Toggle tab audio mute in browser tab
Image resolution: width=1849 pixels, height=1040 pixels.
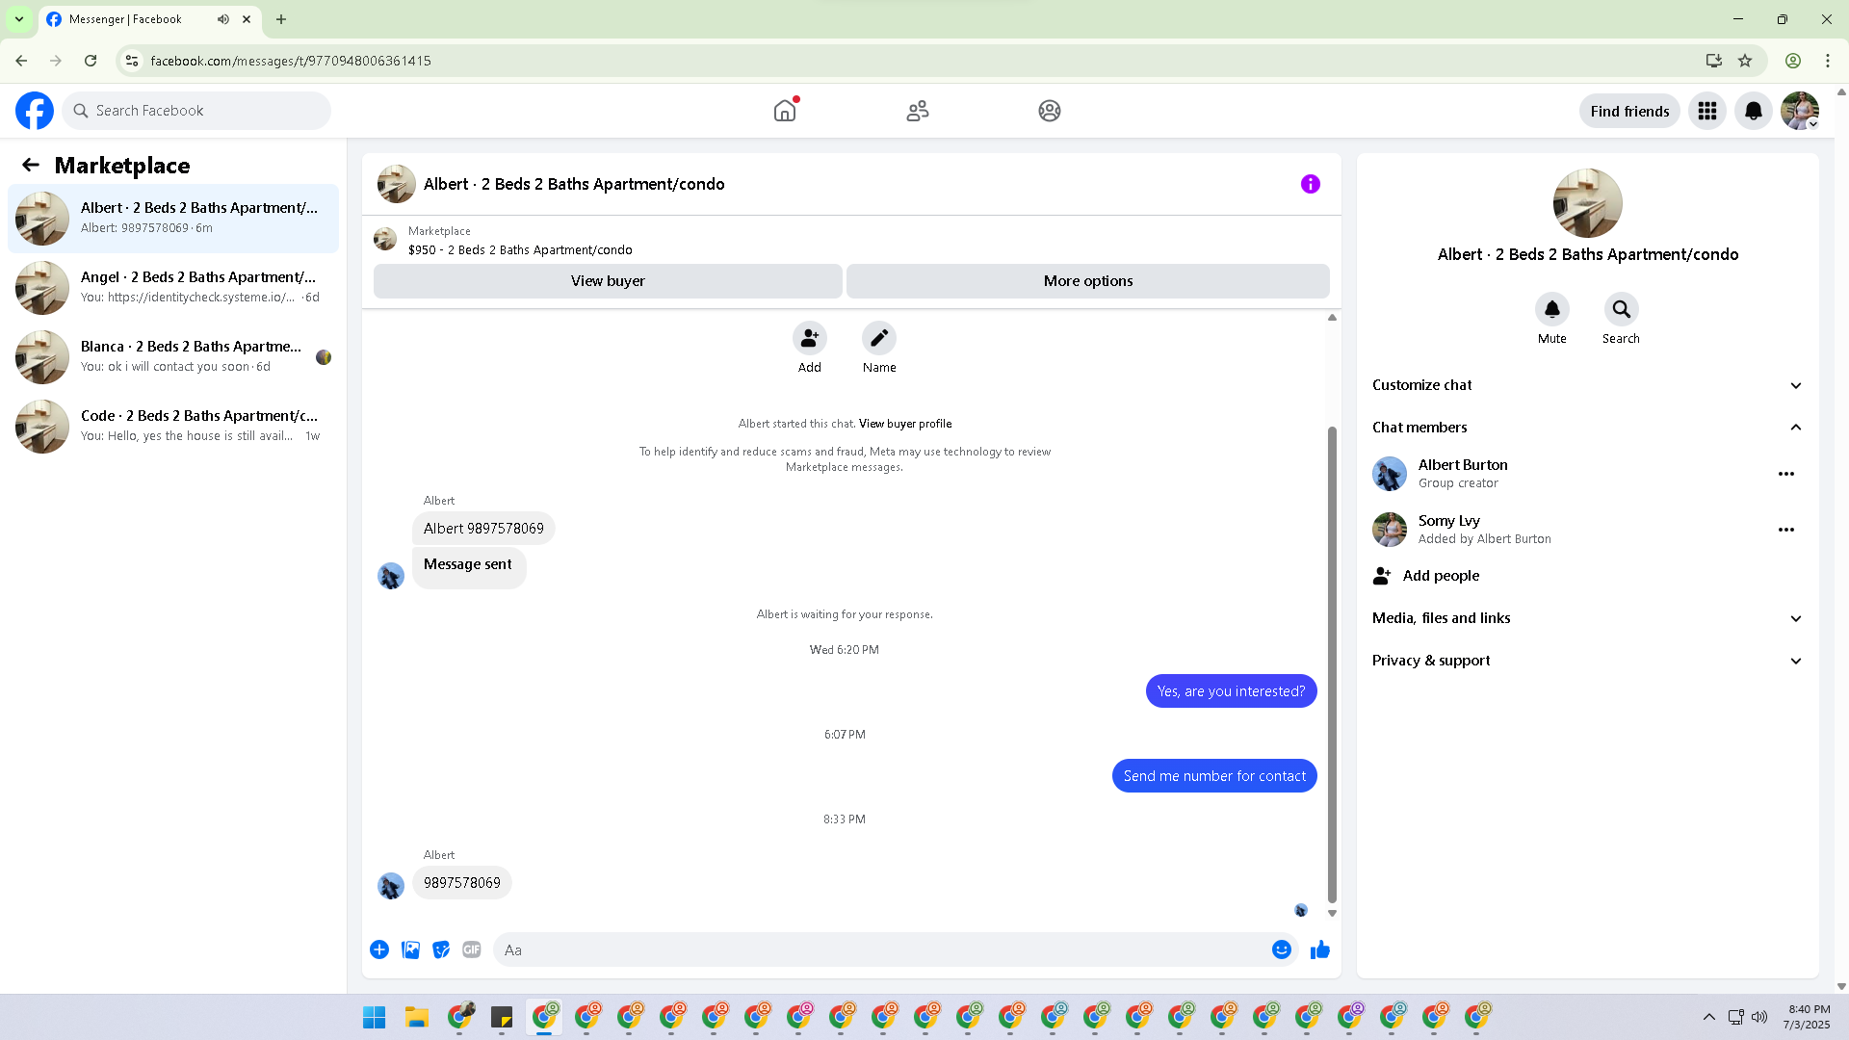pos(223,19)
